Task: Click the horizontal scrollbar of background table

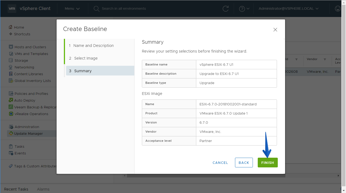Action: pyautogui.click(x=206, y=176)
